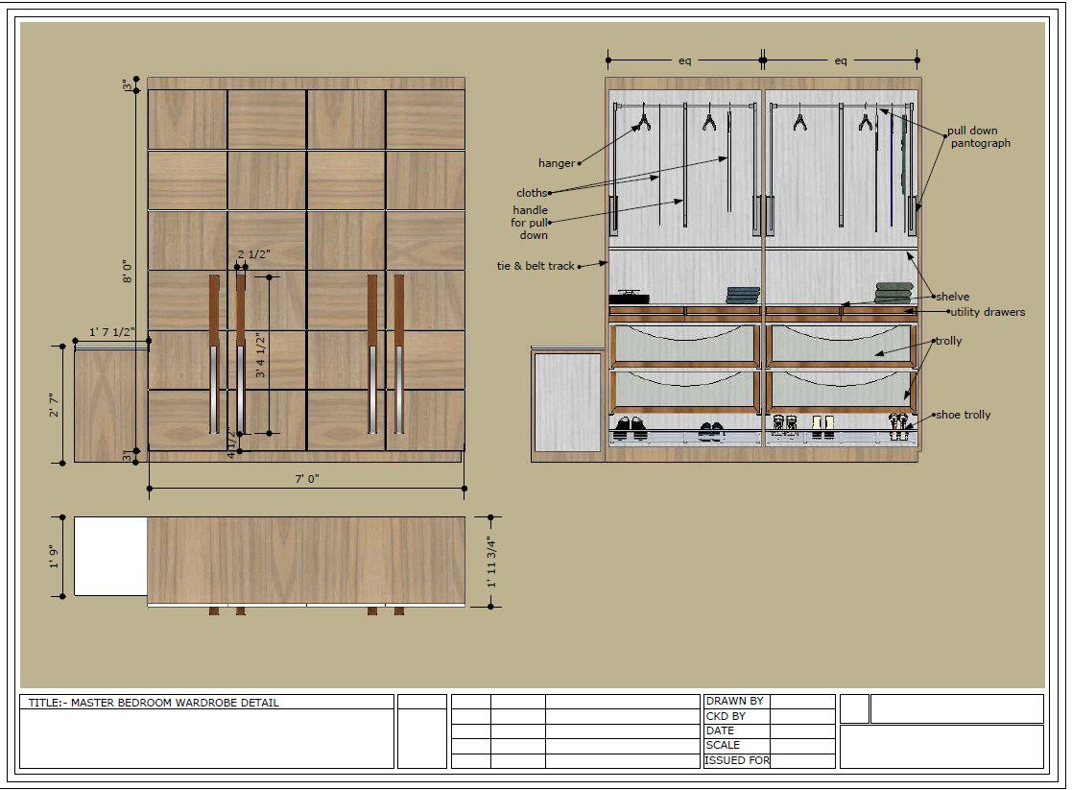This screenshot has height=790, width=1072.
Task: Select the "shoe trolly" annotation text
Action: click(x=963, y=415)
